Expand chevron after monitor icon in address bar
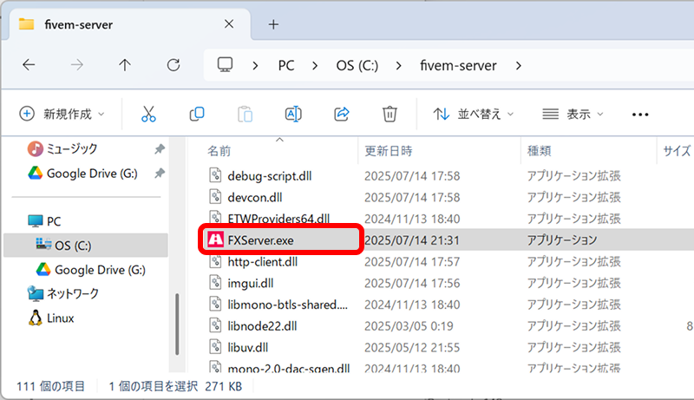 pos(255,65)
